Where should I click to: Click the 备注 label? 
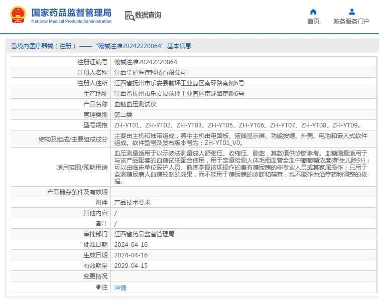tap(101, 224)
